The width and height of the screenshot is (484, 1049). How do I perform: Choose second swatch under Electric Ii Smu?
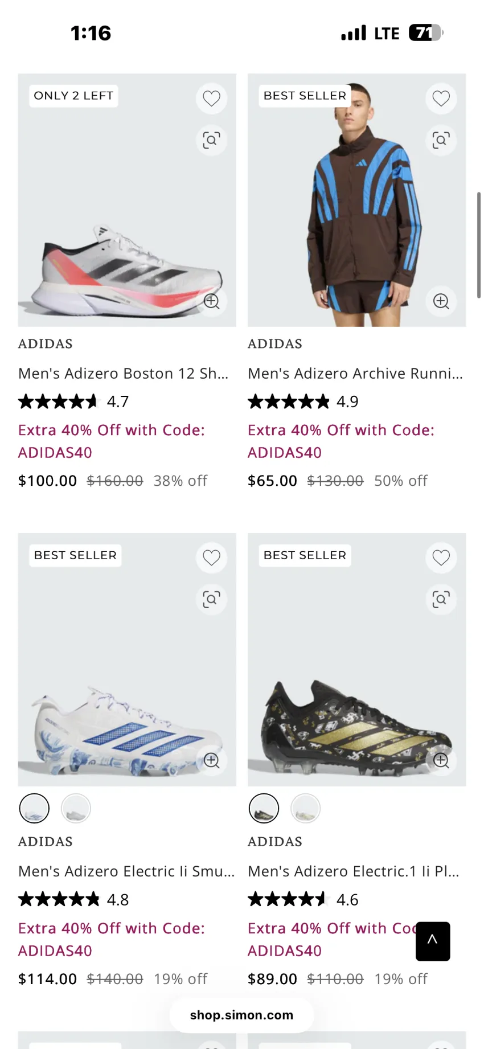point(76,808)
